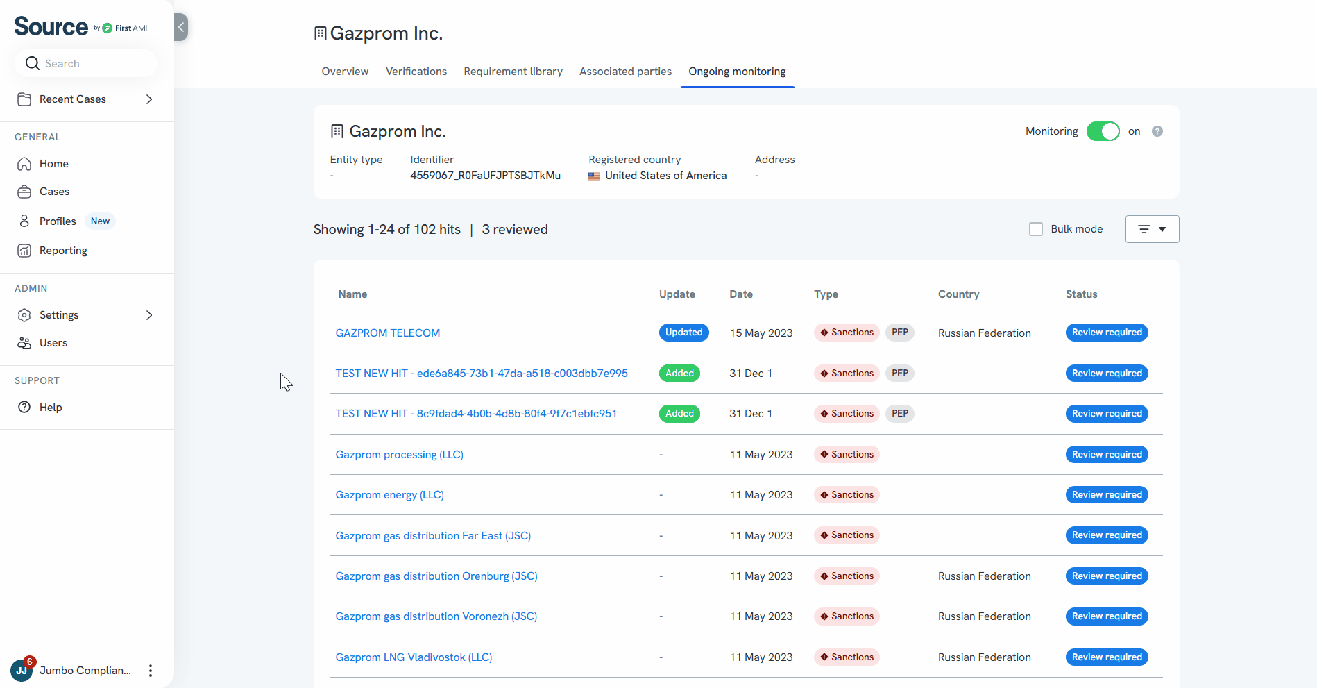Image resolution: width=1317 pixels, height=688 pixels.
Task: Click the search magnifier icon
Action: point(32,63)
